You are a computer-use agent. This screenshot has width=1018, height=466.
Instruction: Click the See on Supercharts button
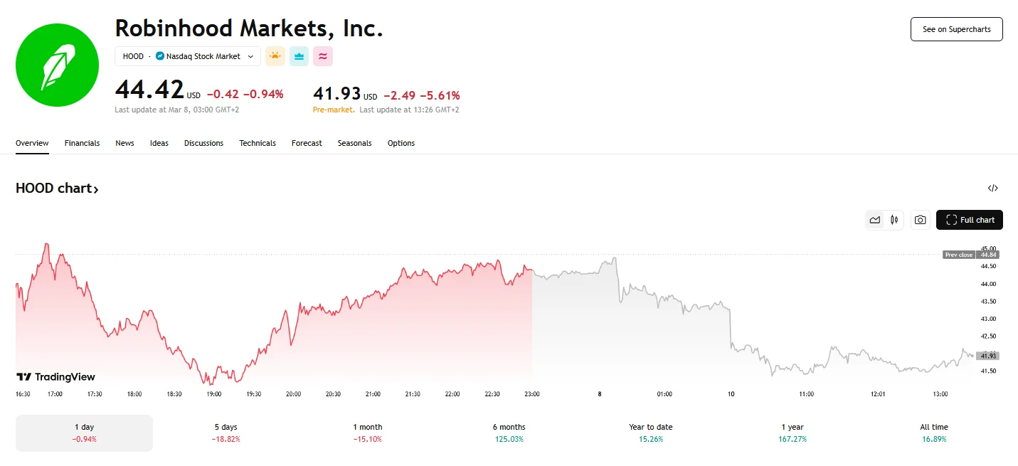(x=956, y=29)
